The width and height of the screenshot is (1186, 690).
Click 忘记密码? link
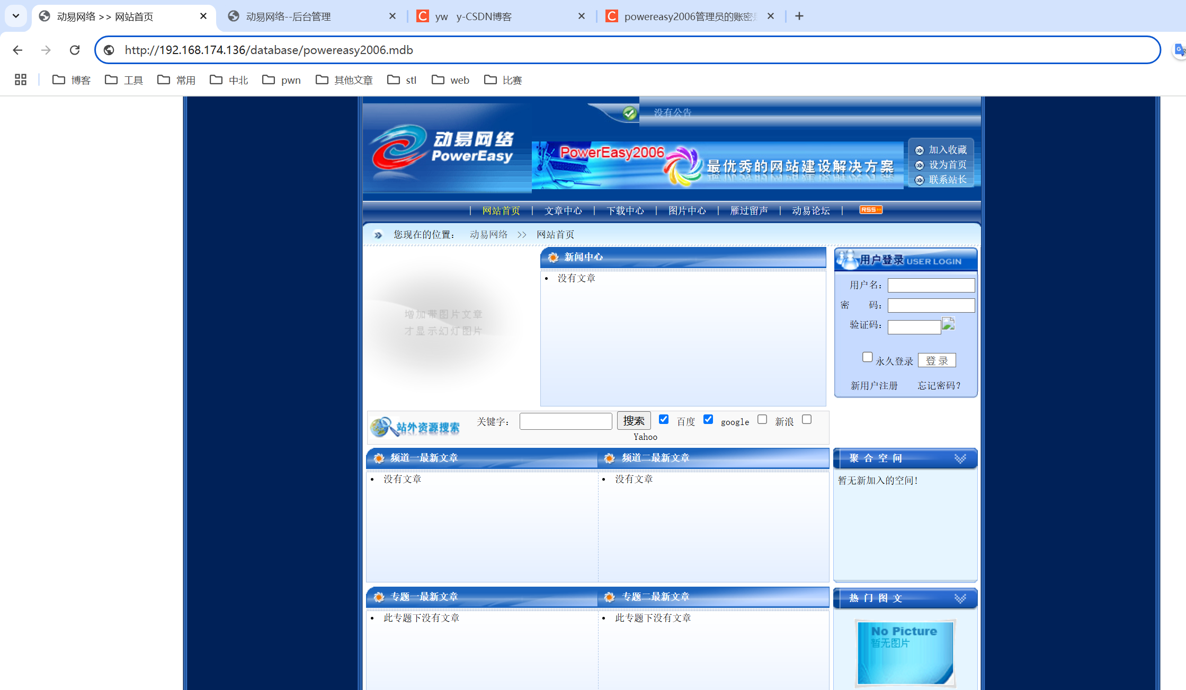click(939, 386)
